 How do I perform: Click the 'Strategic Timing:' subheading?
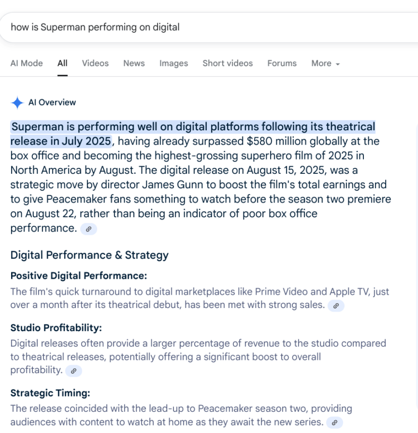pyautogui.click(x=50, y=393)
